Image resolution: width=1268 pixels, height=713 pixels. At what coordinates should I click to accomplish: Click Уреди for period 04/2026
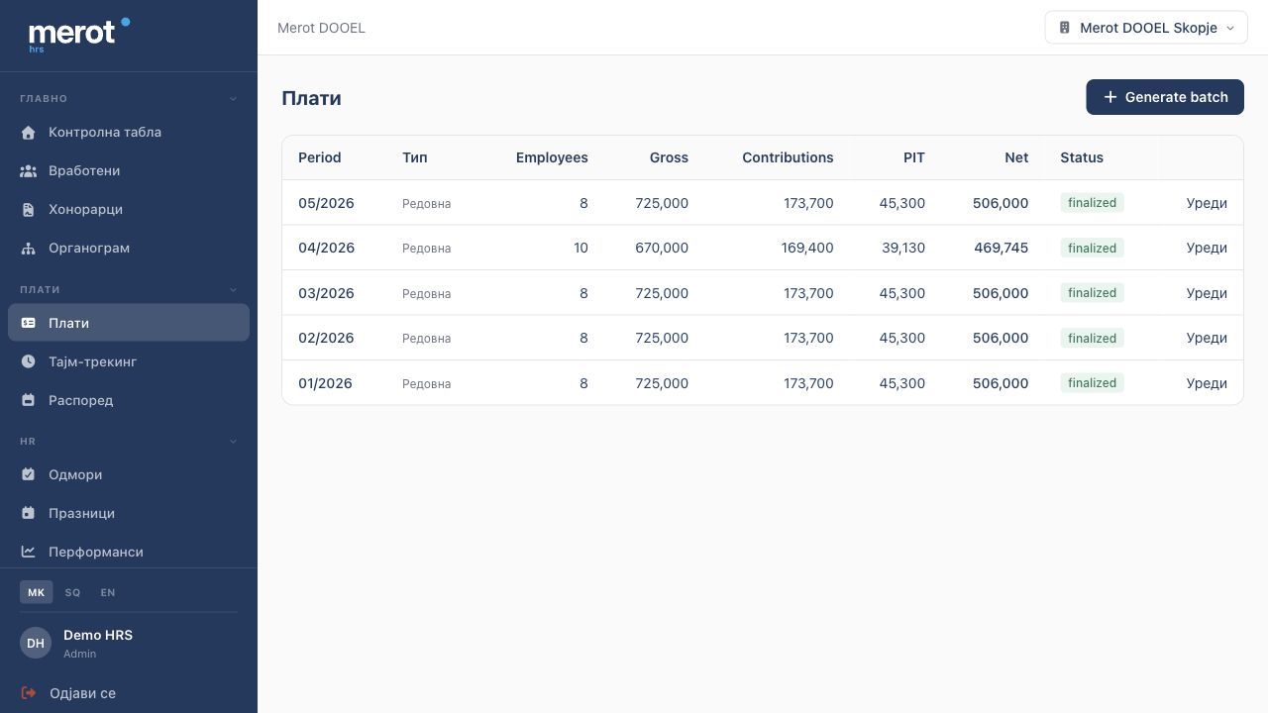coord(1207,249)
